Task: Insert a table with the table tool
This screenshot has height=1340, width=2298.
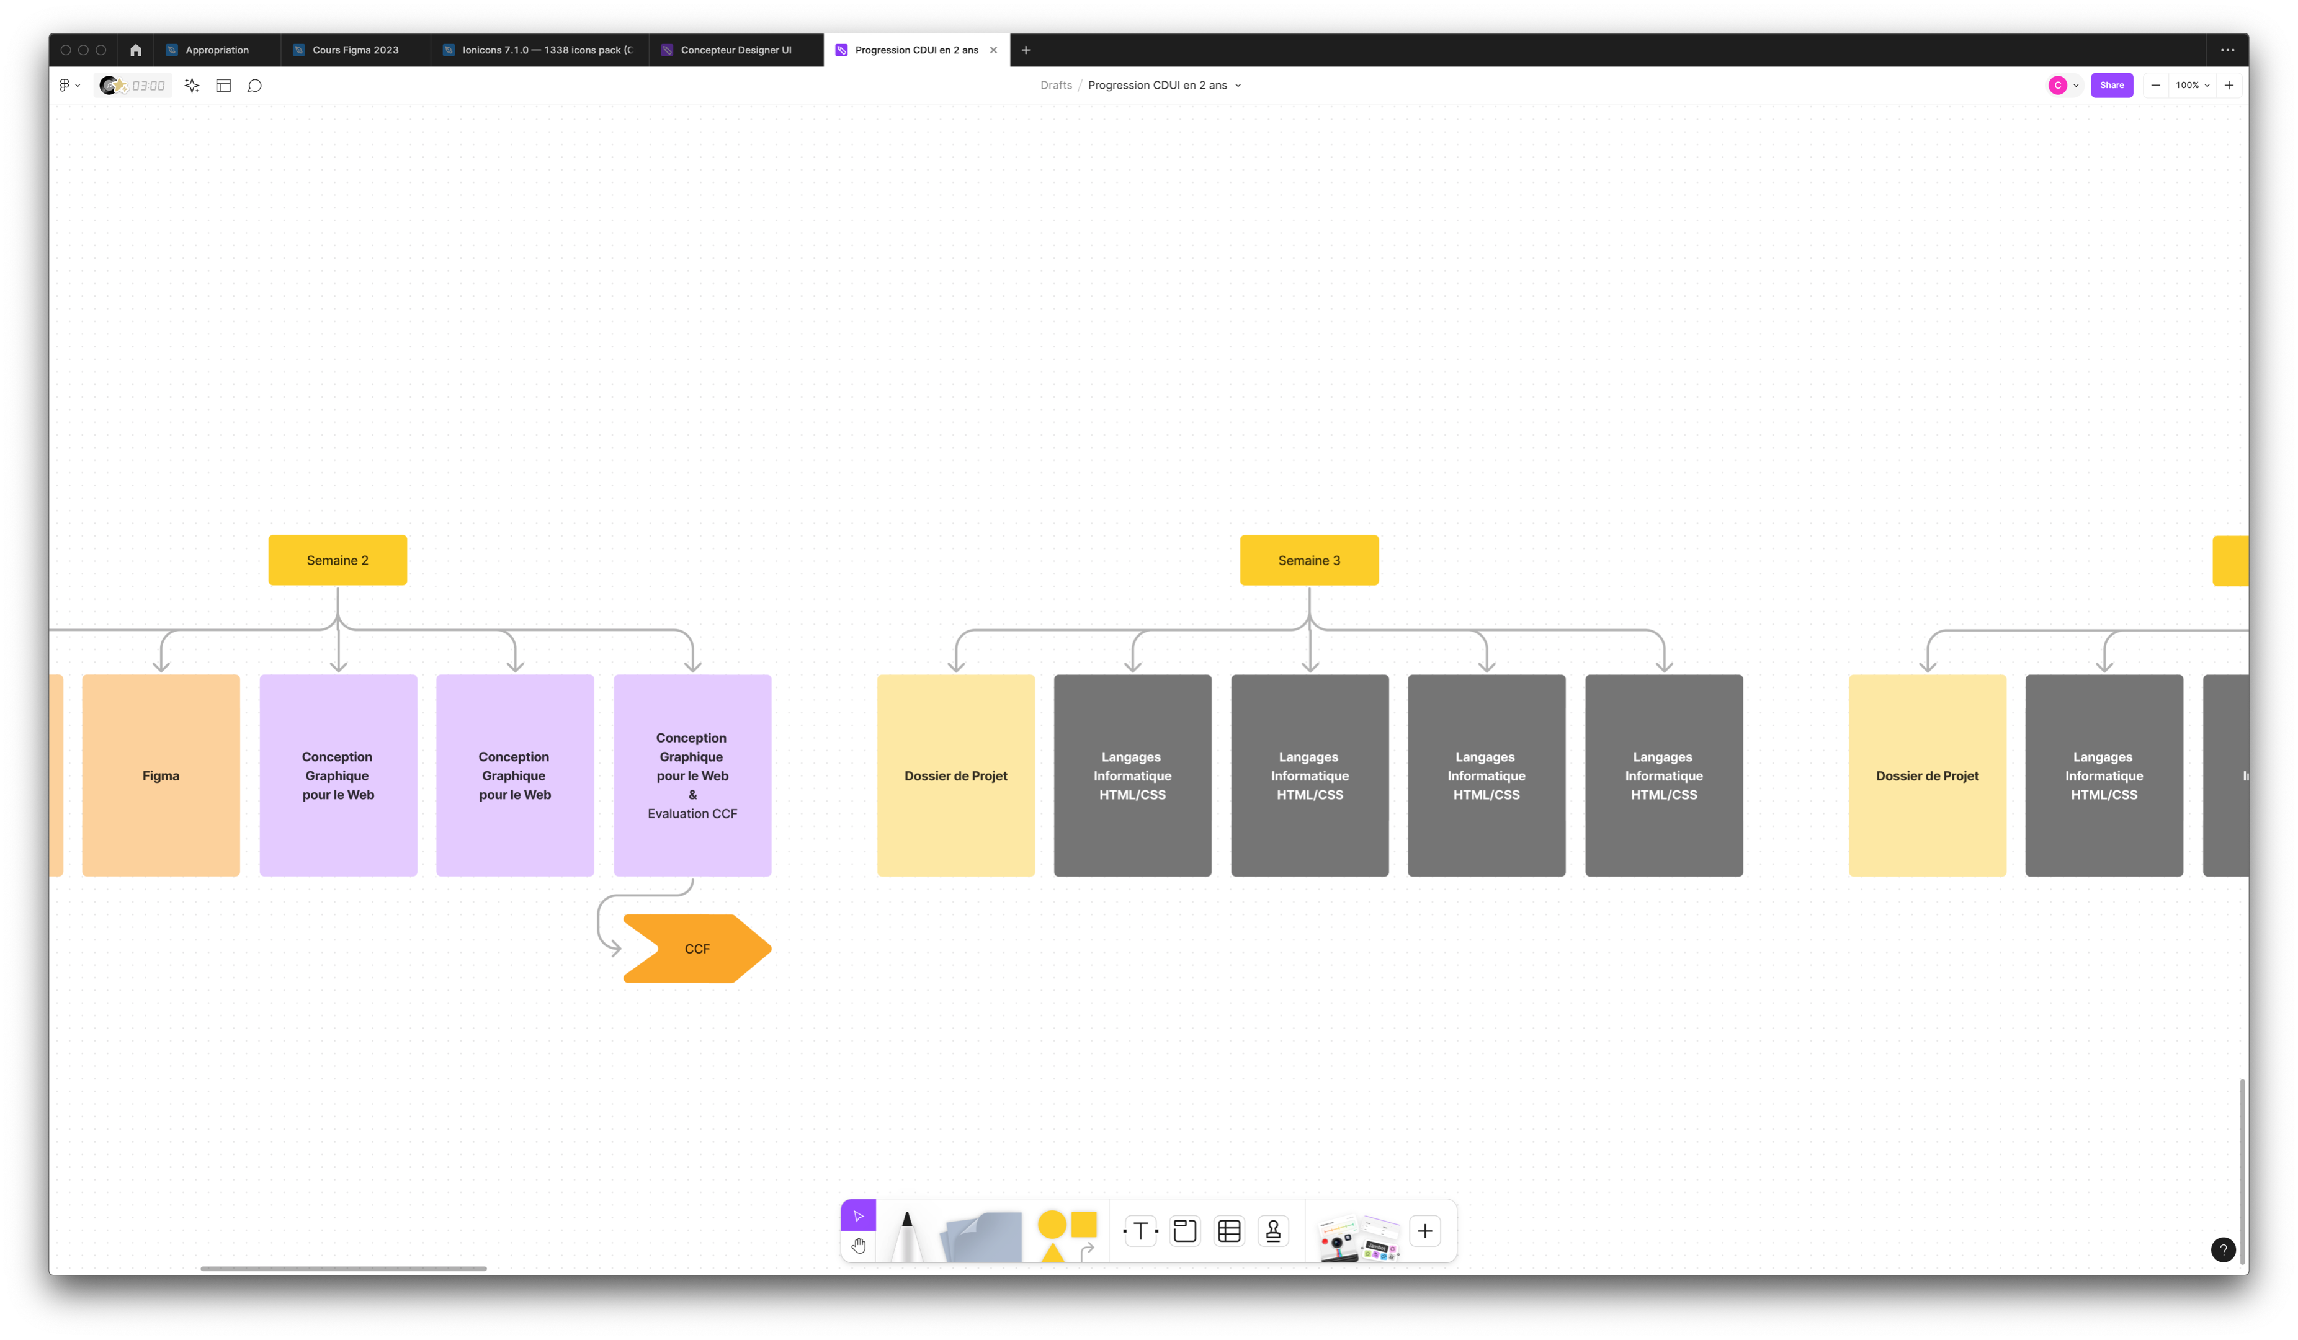Action: (1229, 1231)
